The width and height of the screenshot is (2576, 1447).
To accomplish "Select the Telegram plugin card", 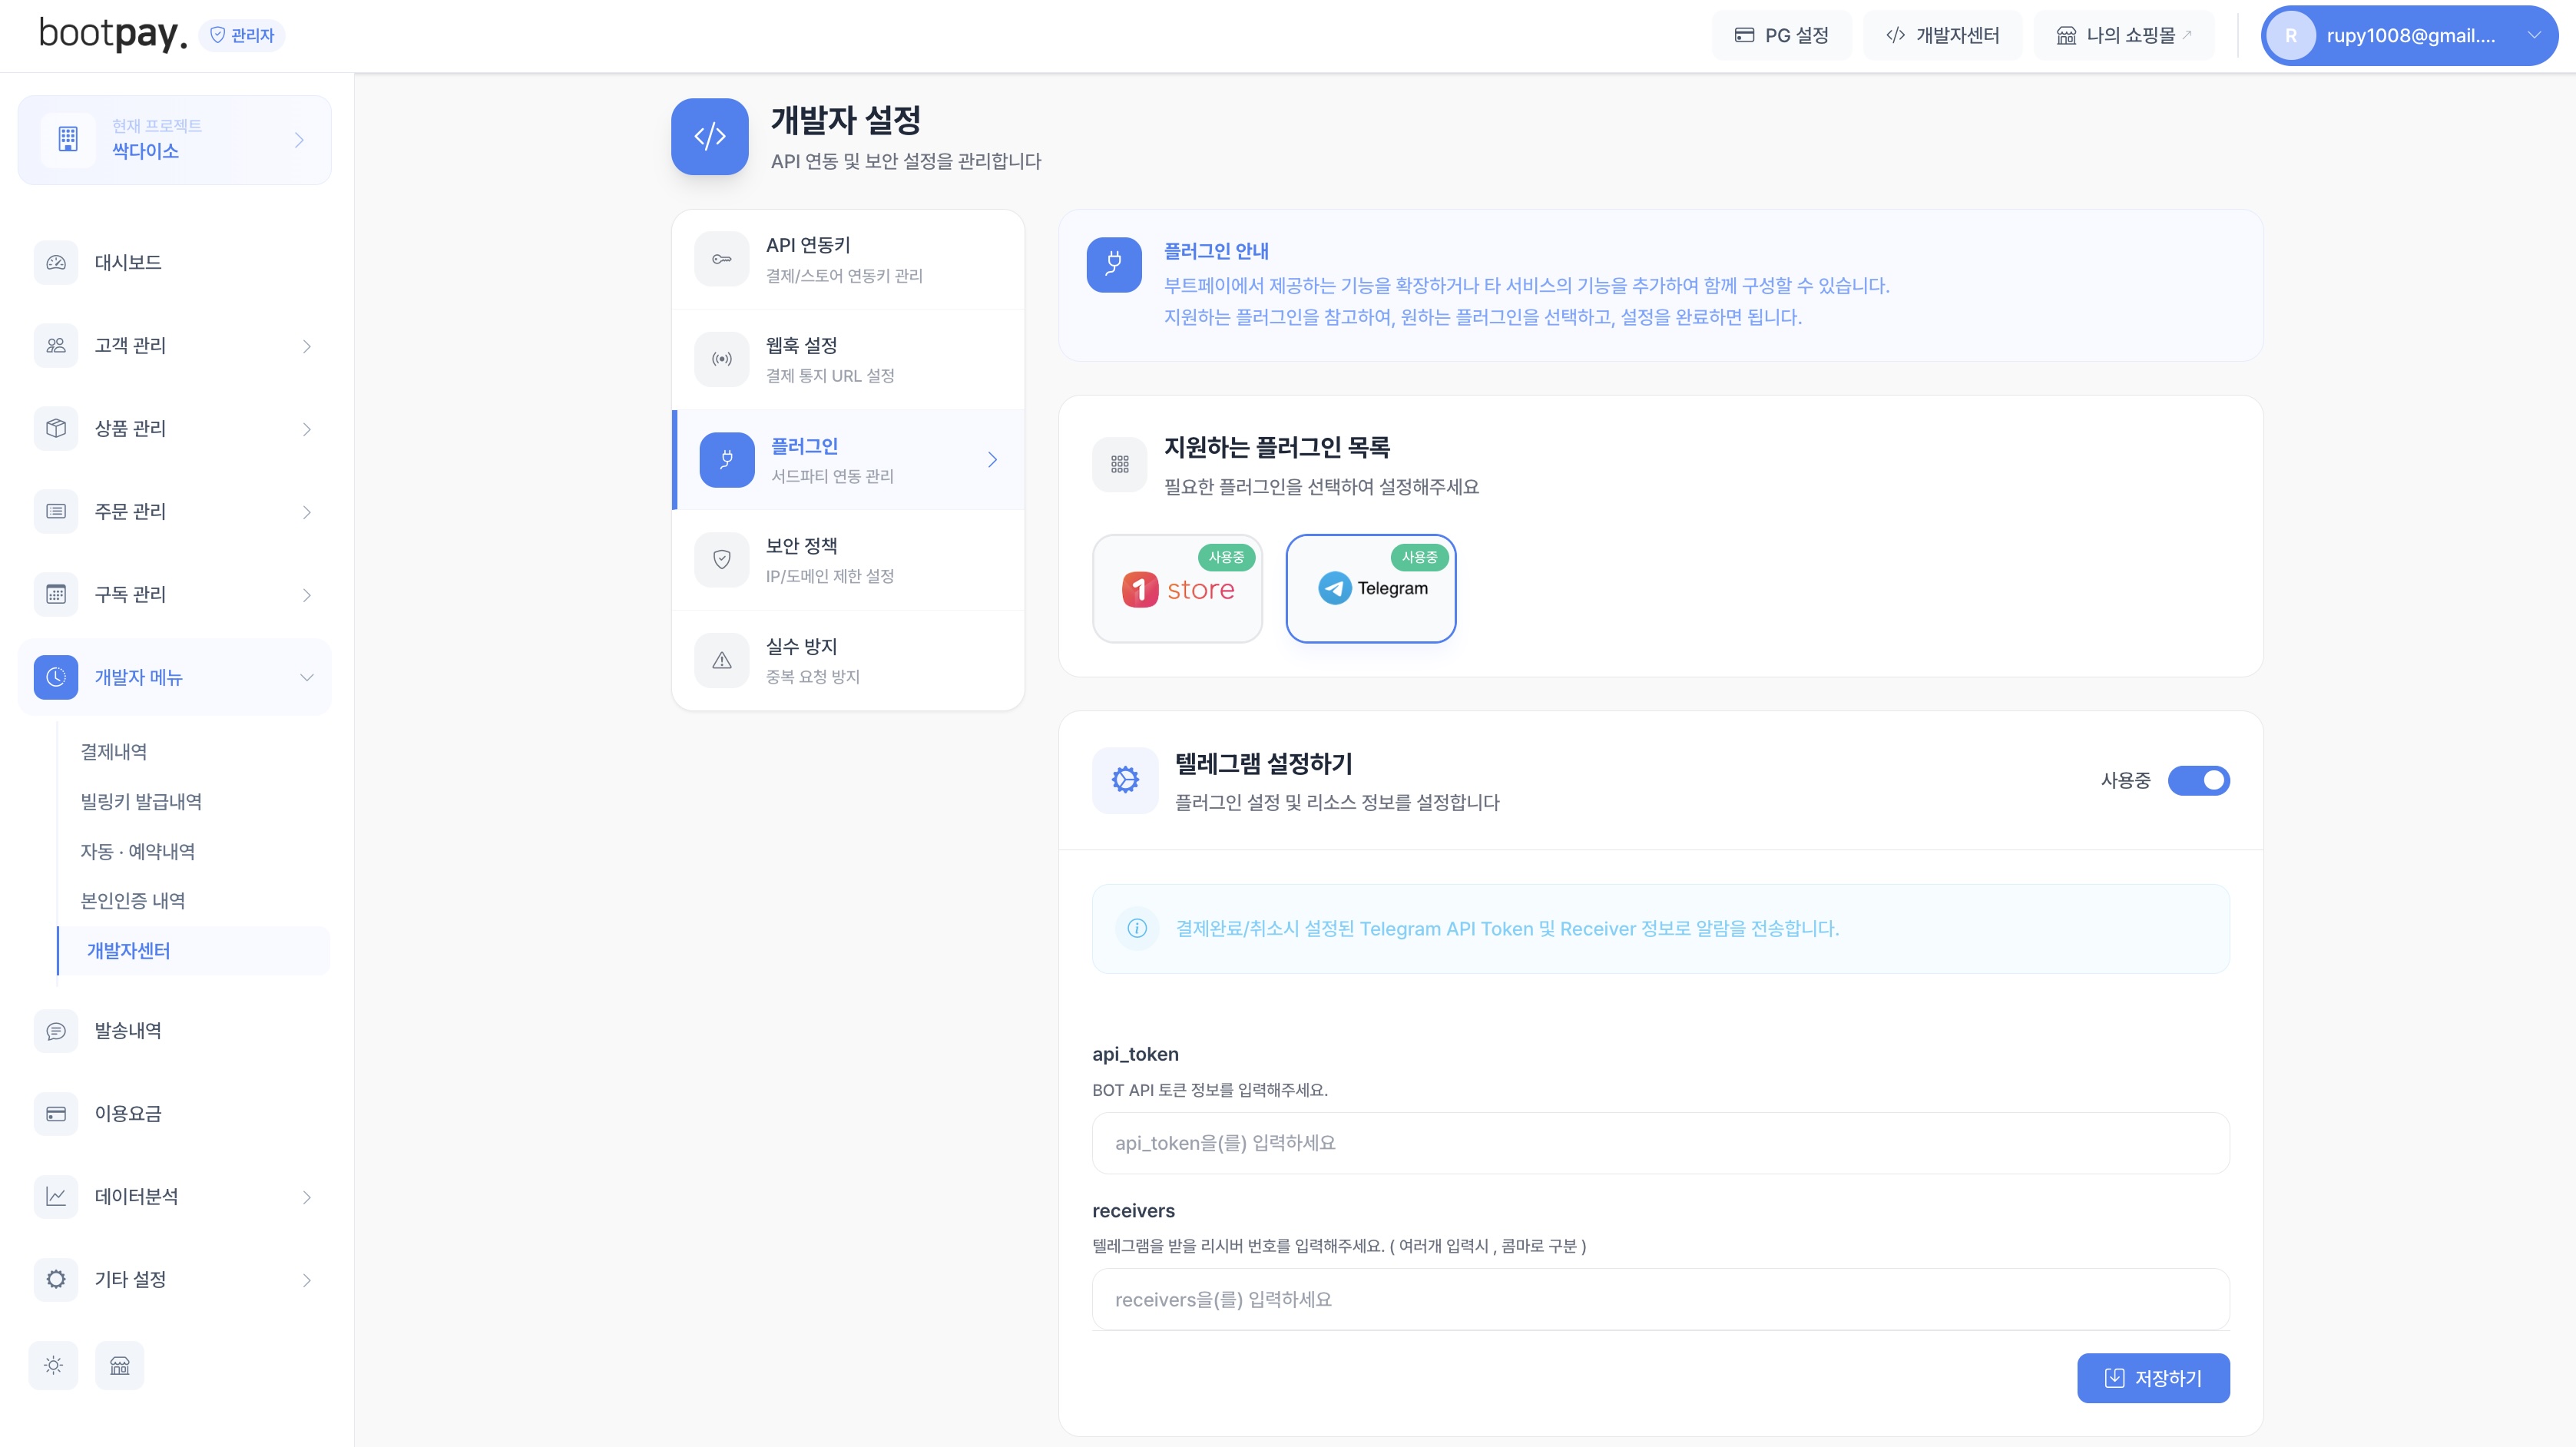I will tap(1370, 589).
